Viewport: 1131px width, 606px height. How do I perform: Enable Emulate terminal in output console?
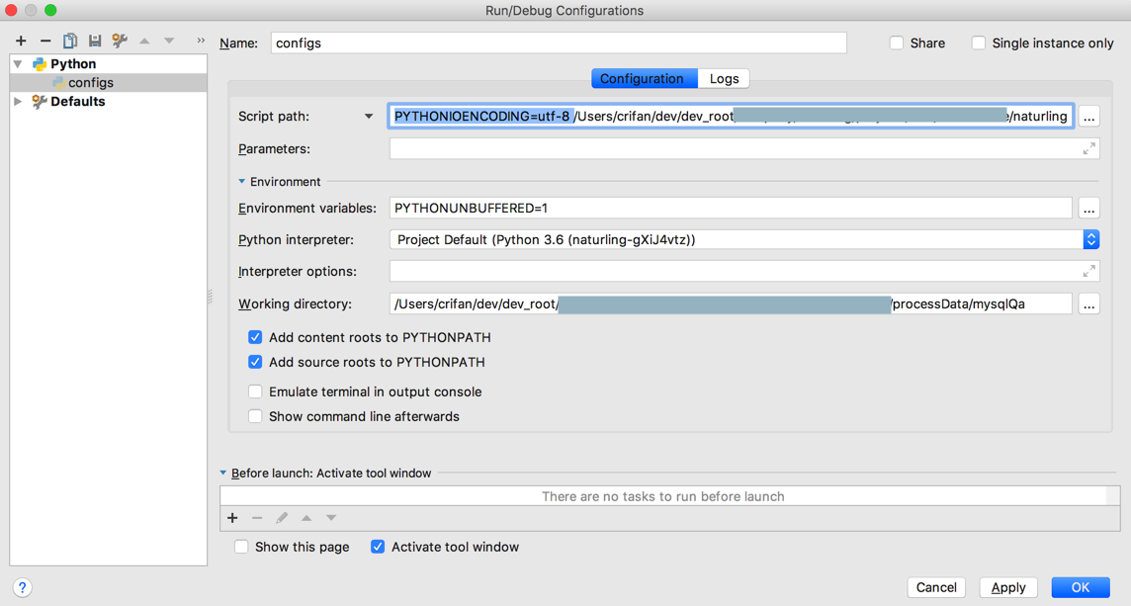point(255,391)
